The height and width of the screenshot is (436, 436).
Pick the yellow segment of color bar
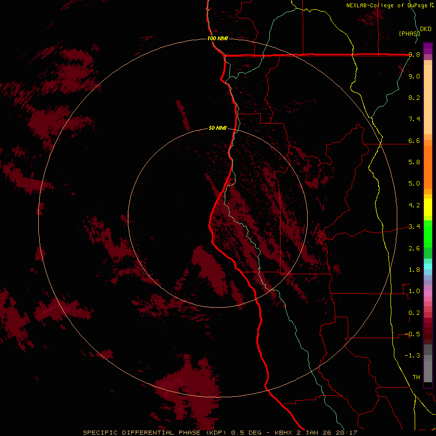pos(428,207)
